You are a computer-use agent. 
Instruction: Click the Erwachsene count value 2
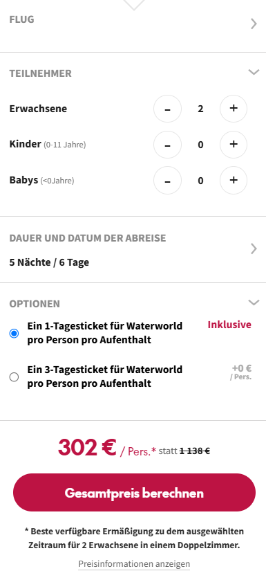click(200, 109)
